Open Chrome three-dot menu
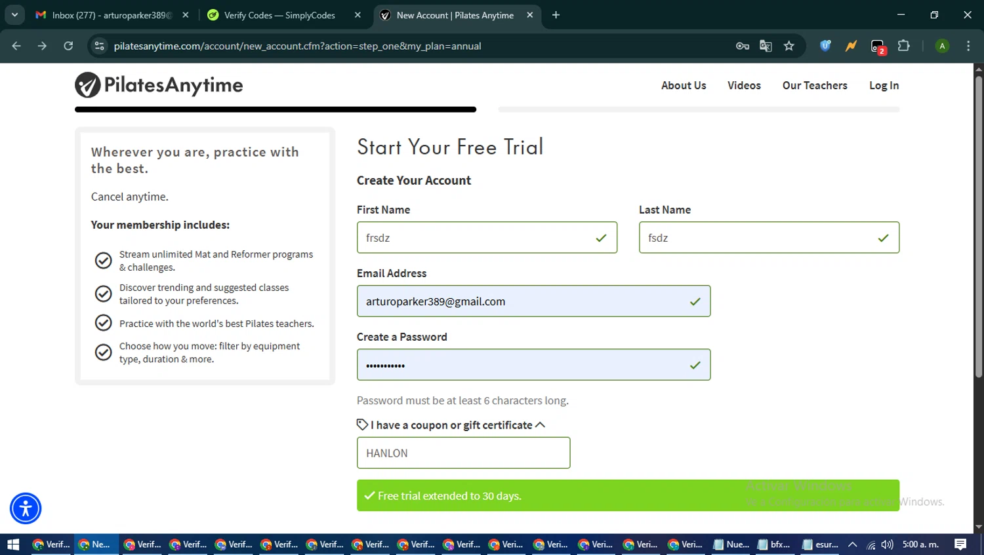 pyautogui.click(x=968, y=46)
